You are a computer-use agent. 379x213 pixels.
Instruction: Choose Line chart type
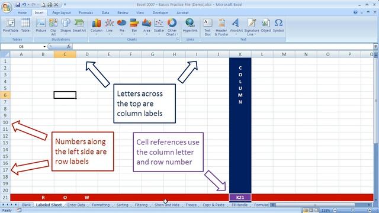[x=109, y=27]
